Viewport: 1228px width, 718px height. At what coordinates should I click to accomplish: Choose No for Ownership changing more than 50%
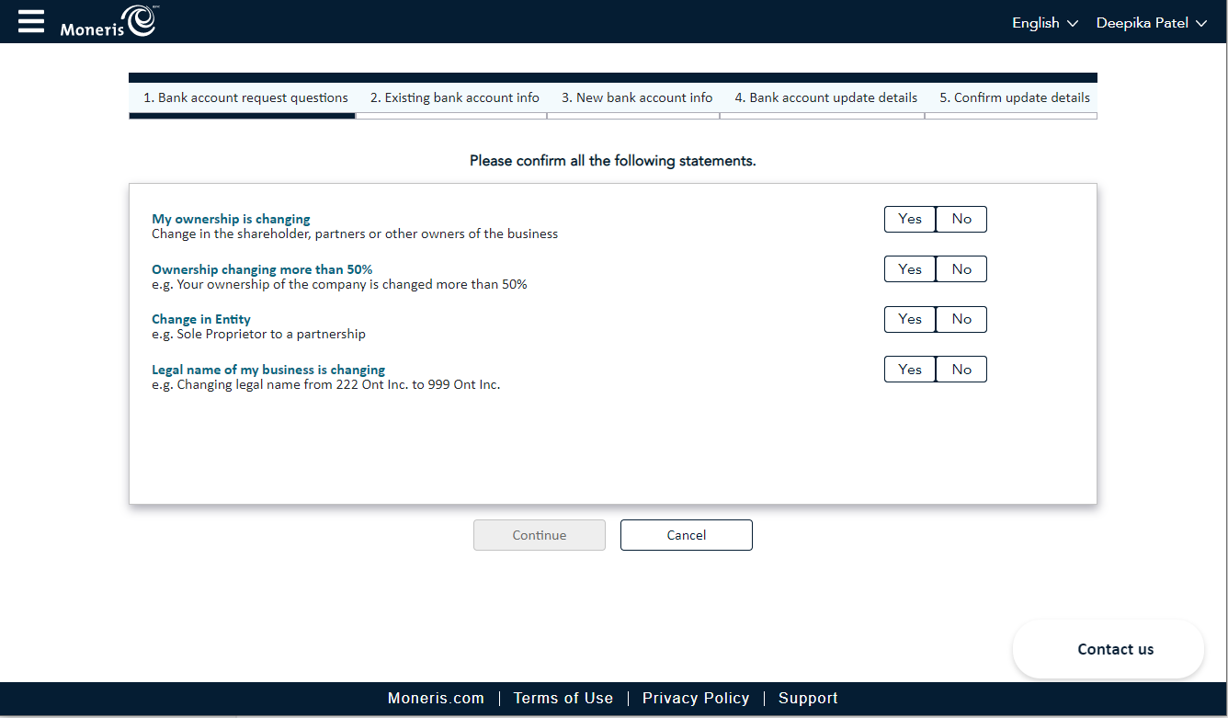pos(961,269)
